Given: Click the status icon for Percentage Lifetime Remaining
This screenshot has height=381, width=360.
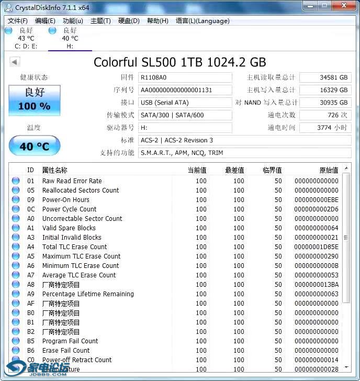Looking at the screenshot, I should click(16, 294).
